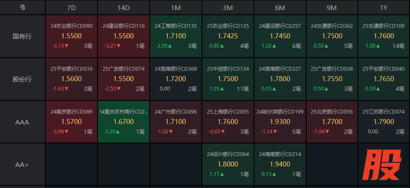Switch to the 14D tenor column
Image resolution: width=410 pixels, height=188 pixels.
pyautogui.click(x=124, y=8)
